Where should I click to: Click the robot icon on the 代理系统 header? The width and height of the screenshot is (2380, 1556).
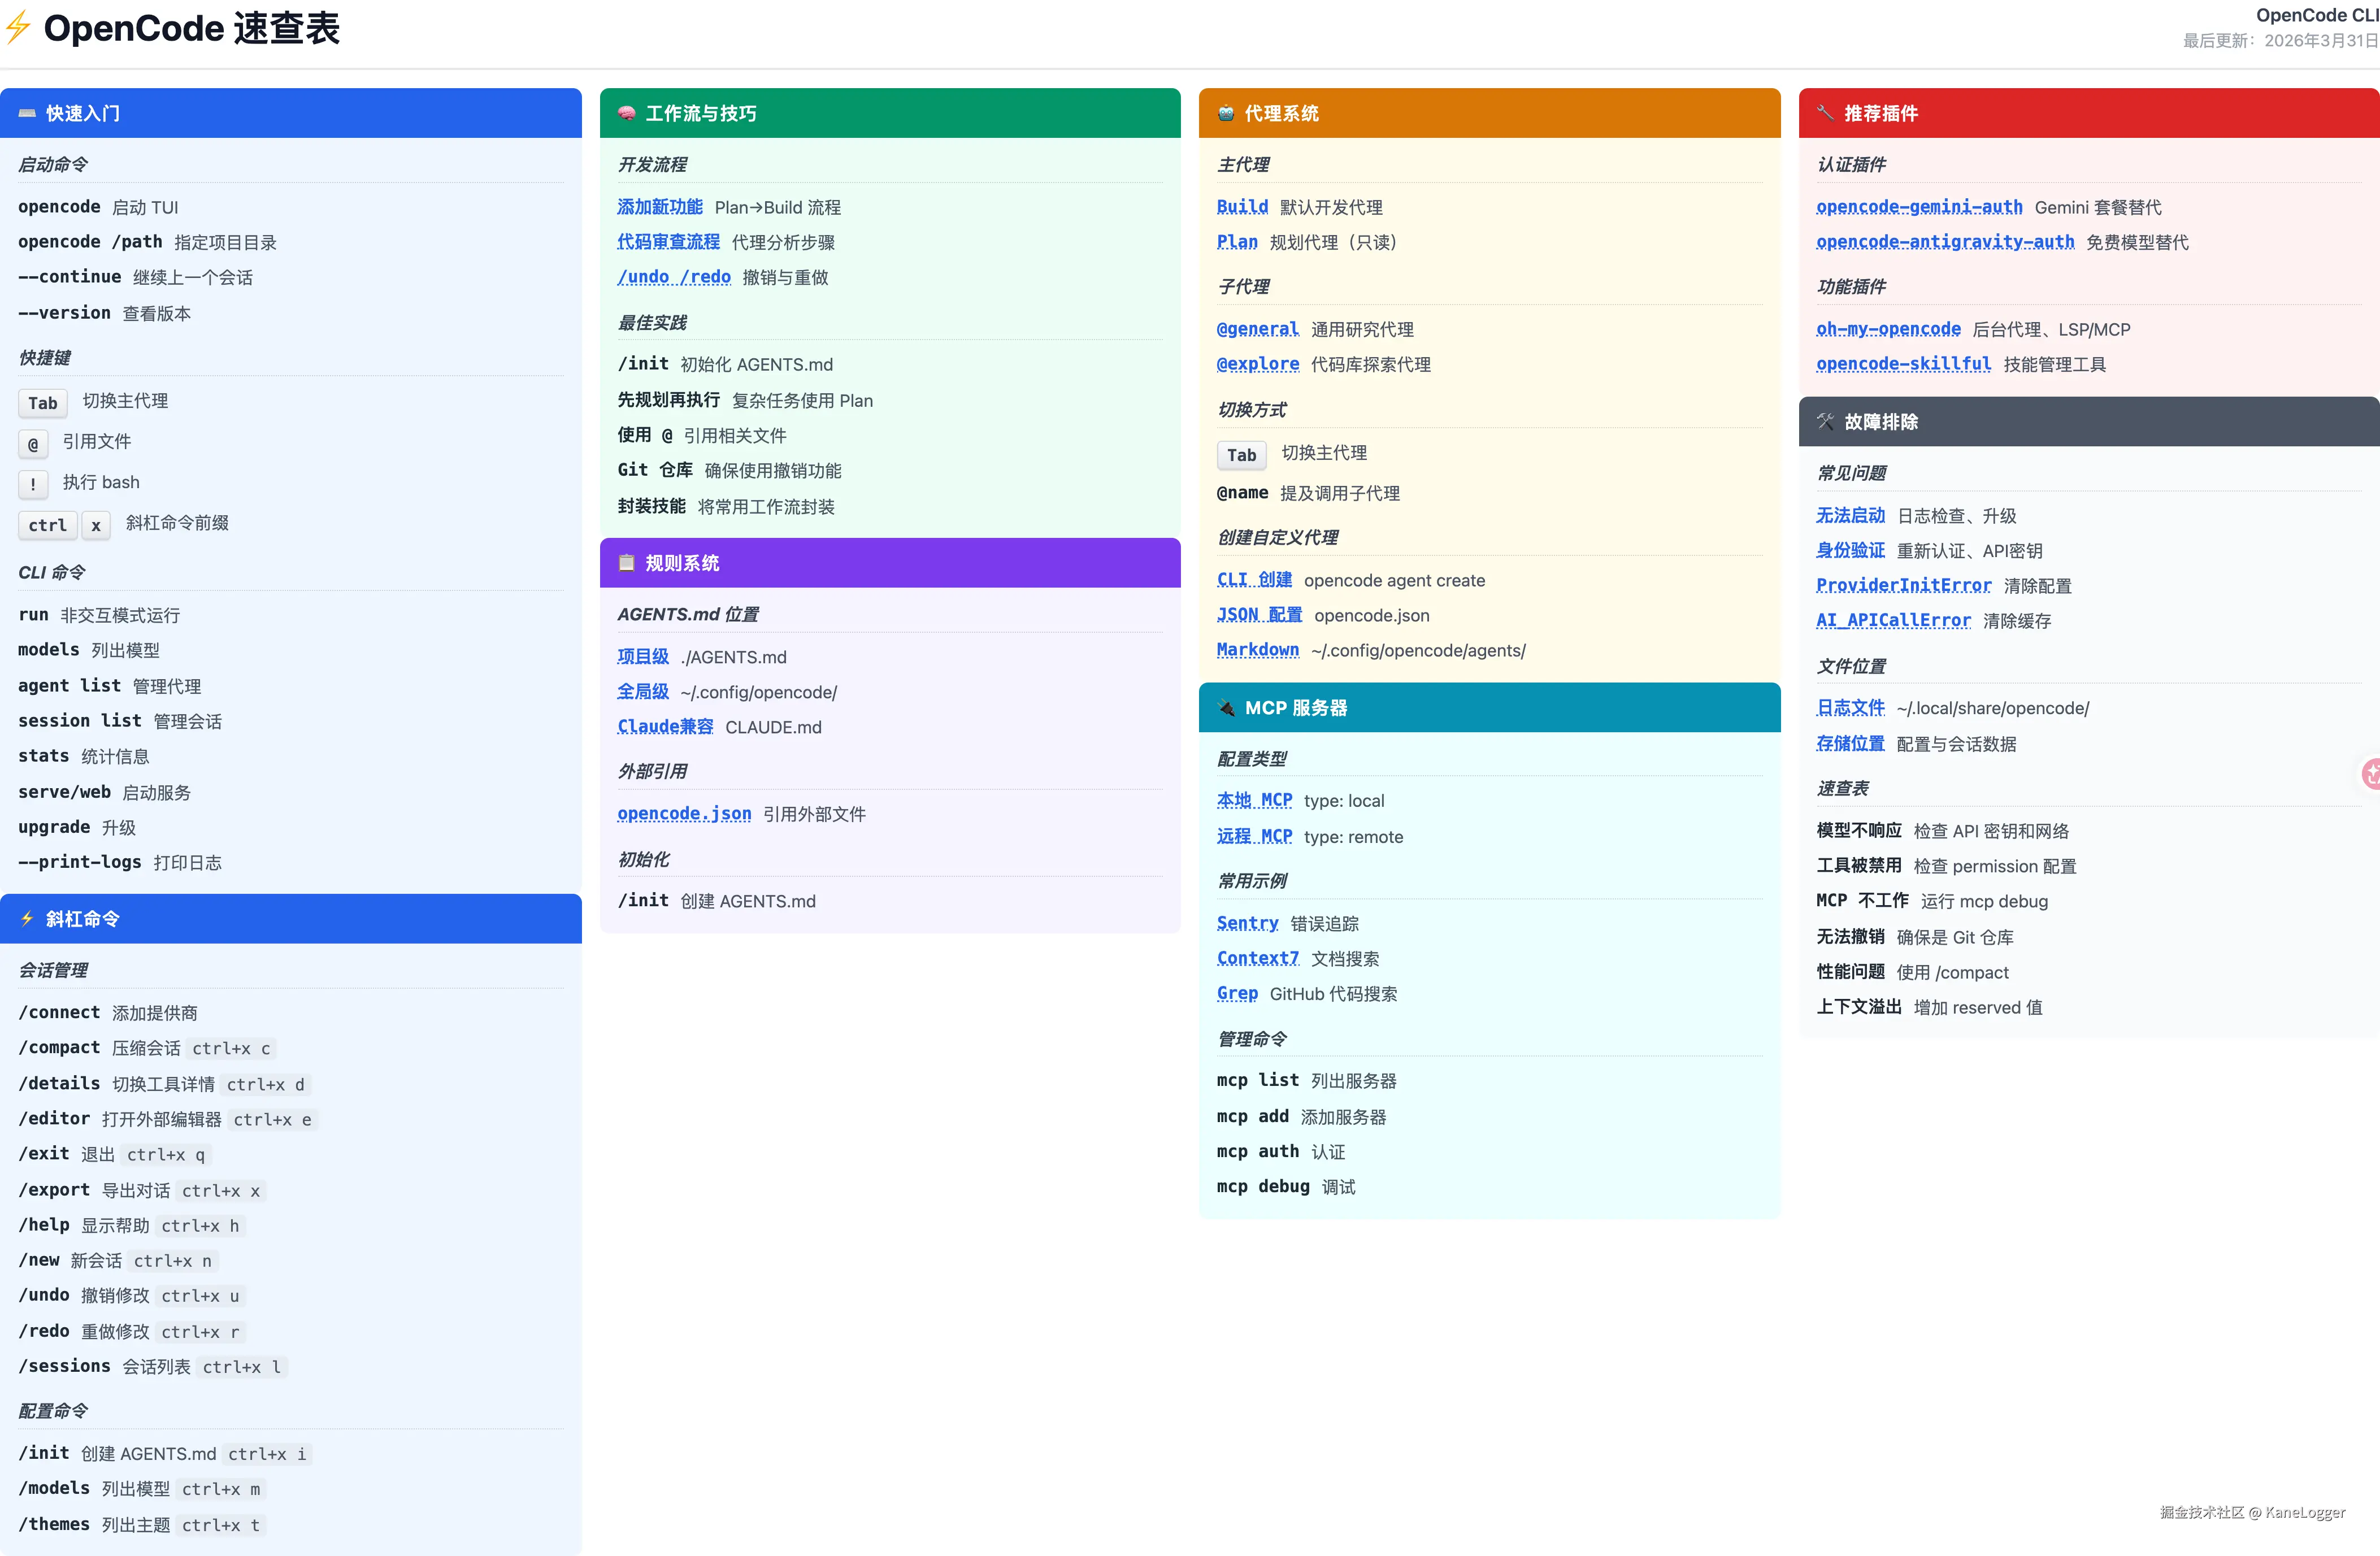tap(1225, 113)
